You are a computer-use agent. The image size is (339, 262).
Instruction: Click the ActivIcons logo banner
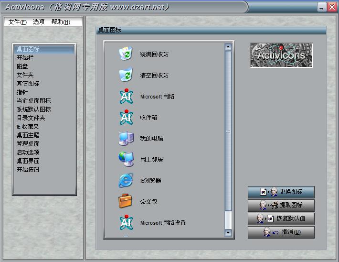click(282, 55)
